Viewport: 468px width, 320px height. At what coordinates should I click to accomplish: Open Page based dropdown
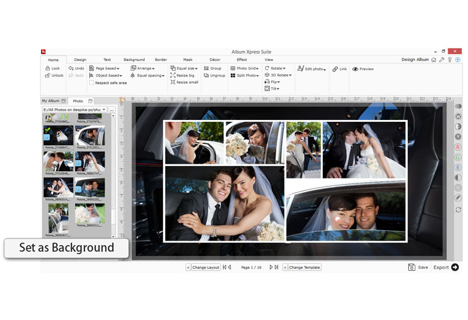pyautogui.click(x=104, y=68)
